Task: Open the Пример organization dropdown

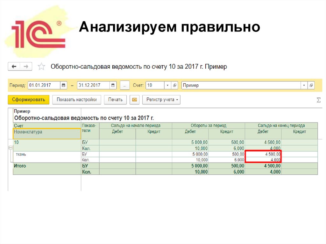Action: (303, 85)
